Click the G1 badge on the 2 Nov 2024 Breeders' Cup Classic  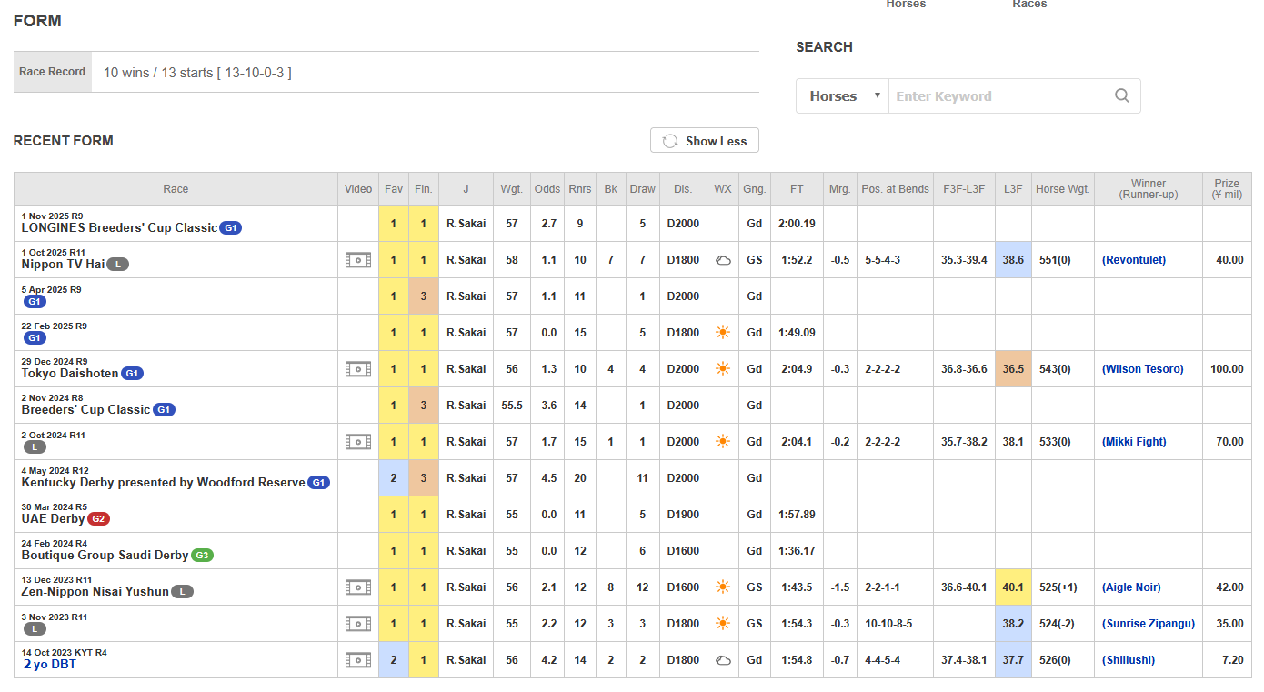(164, 410)
